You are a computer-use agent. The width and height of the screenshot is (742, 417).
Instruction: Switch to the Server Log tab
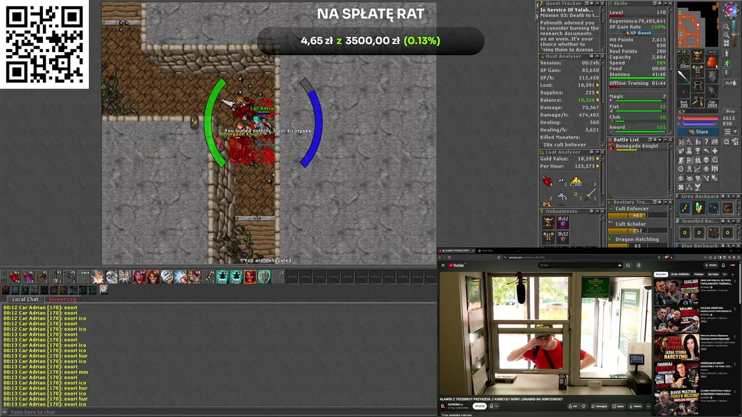click(62, 299)
